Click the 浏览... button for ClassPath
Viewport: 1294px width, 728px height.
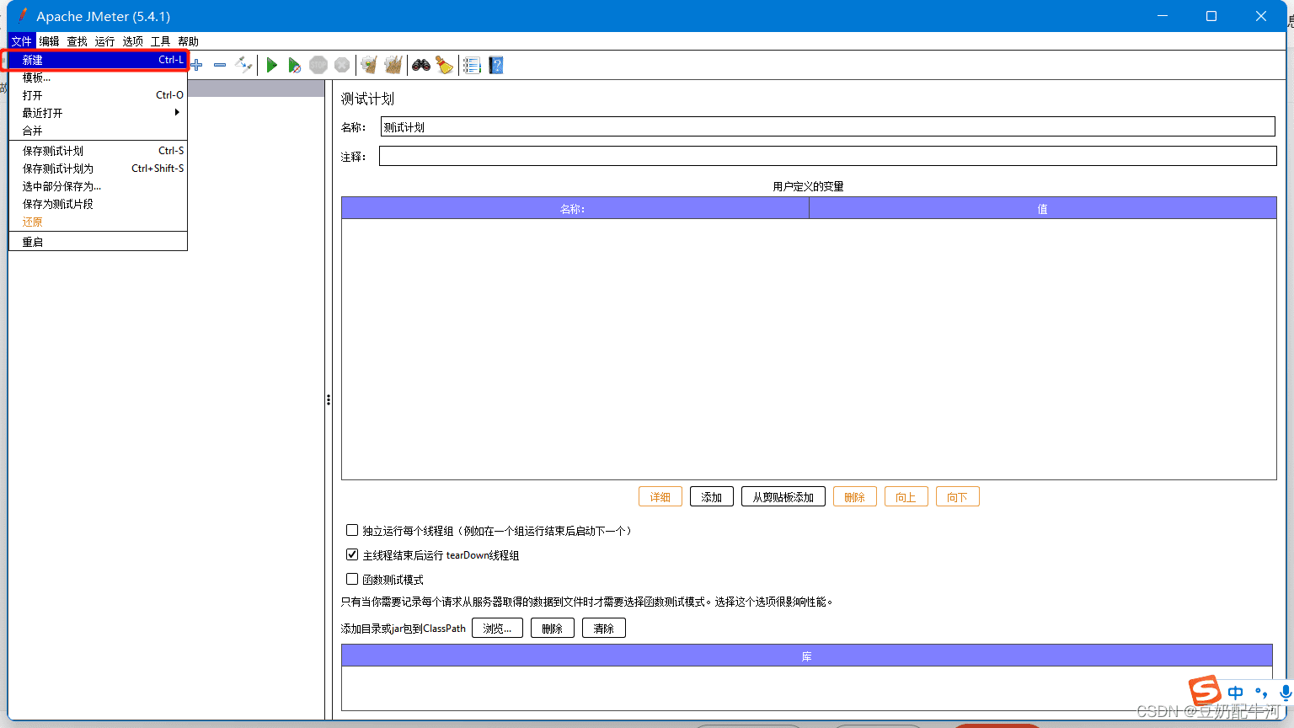point(497,629)
